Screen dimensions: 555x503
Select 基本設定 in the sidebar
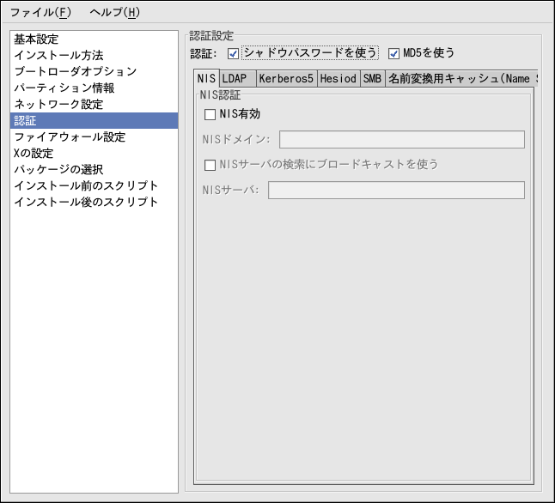(x=36, y=39)
